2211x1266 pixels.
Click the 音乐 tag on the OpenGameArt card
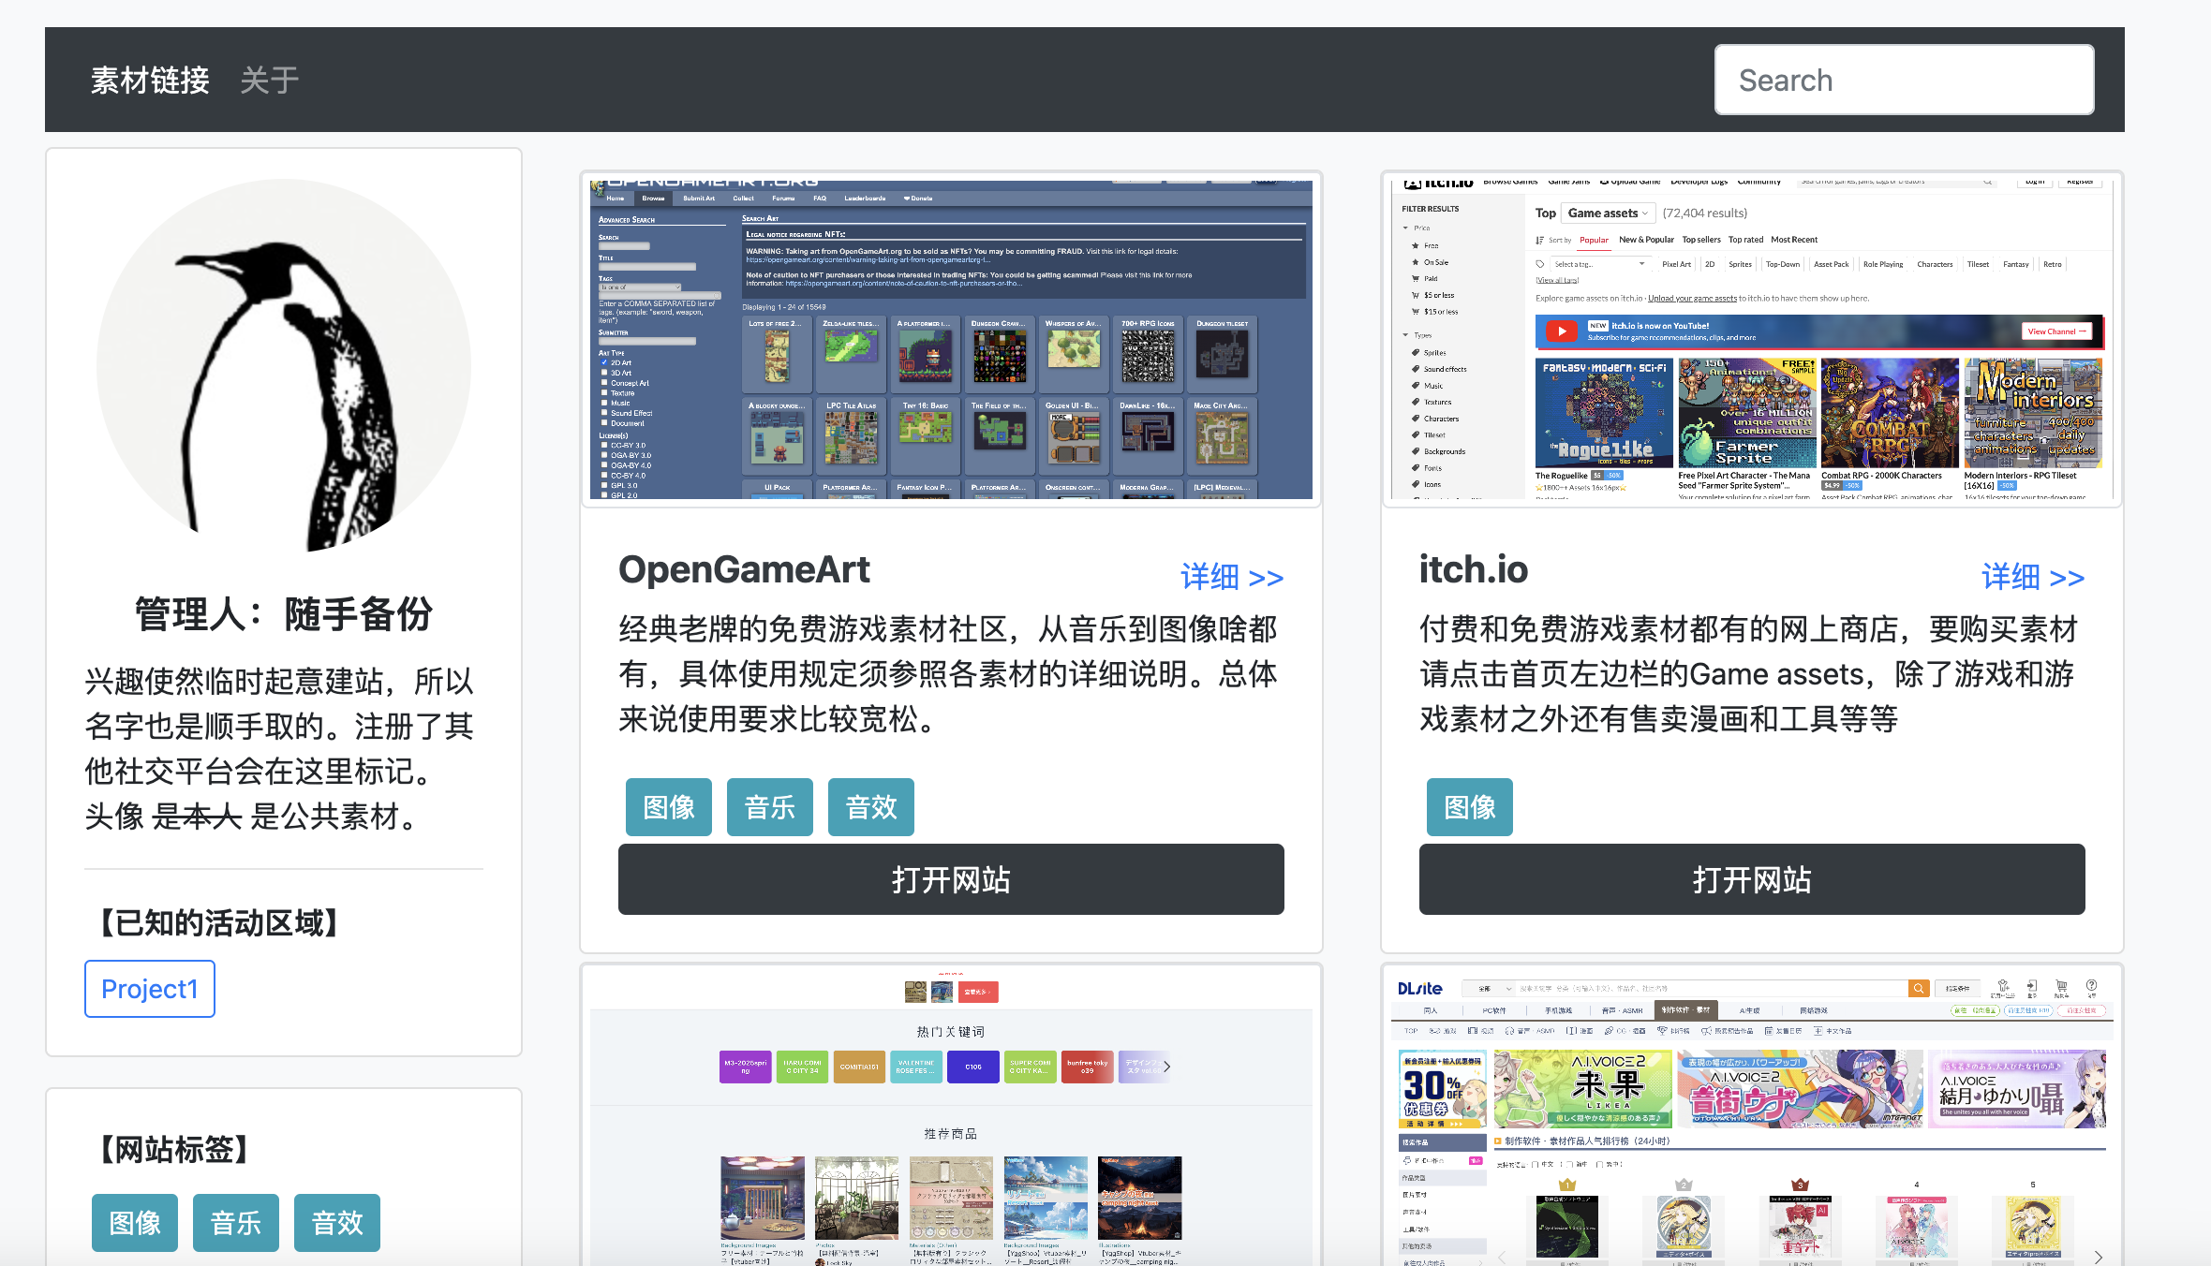(770, 807)
